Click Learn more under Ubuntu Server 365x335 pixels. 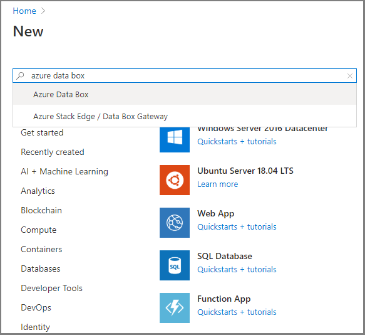click(218, 184)
